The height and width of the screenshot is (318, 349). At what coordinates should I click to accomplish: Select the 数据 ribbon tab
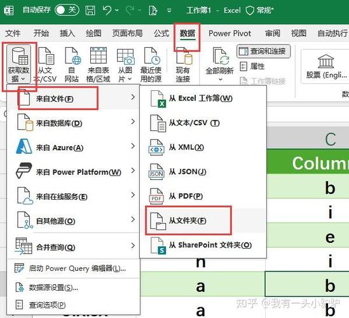pyautogui.click(x=188, y=34)
